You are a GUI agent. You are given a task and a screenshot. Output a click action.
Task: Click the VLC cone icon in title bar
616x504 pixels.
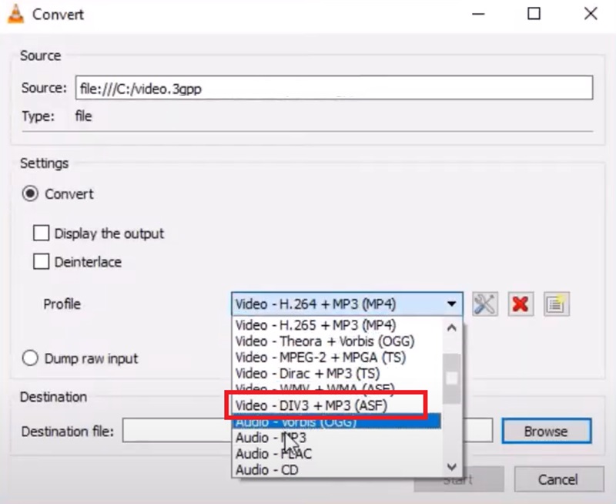click(x=15, y=15)
